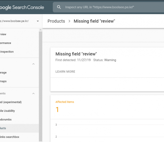Open Breadcrumbs report in sidebar

pyautogui.click(x=6, y=120)
